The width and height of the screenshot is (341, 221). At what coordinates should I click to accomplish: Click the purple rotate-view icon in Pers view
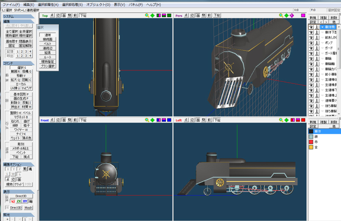coord(292,15)
